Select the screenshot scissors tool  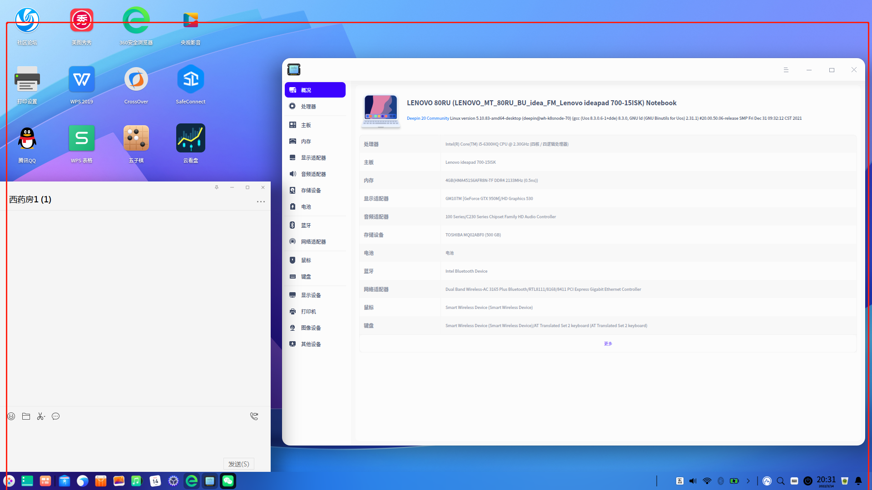pos(41,416)
